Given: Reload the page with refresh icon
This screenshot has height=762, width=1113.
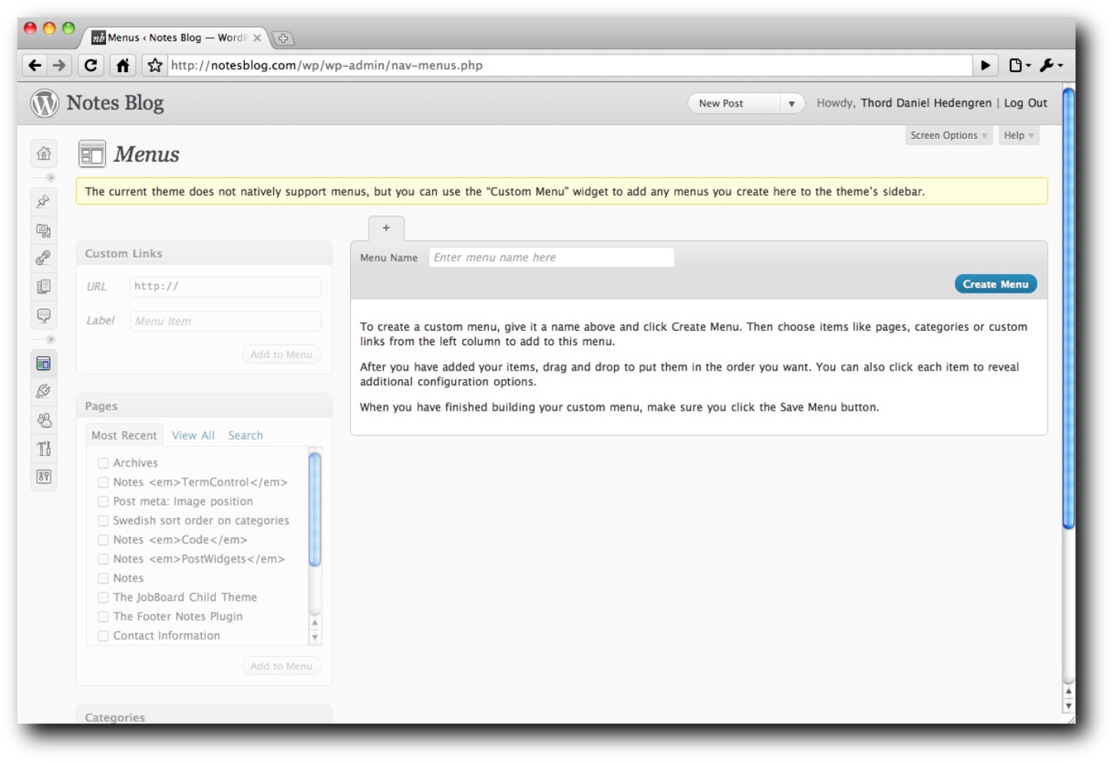Looking at the screenshot, I should pos(91,65).
